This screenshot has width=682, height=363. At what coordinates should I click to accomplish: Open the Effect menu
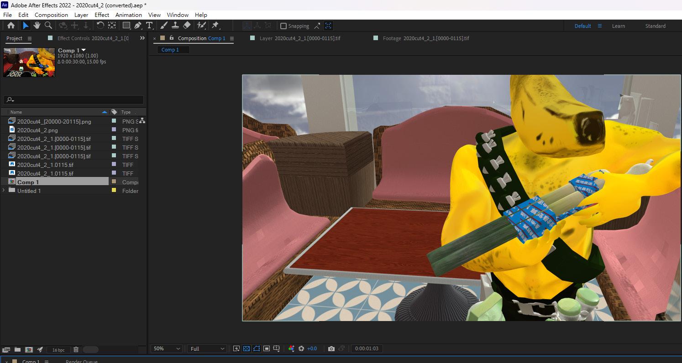[102, 15]
